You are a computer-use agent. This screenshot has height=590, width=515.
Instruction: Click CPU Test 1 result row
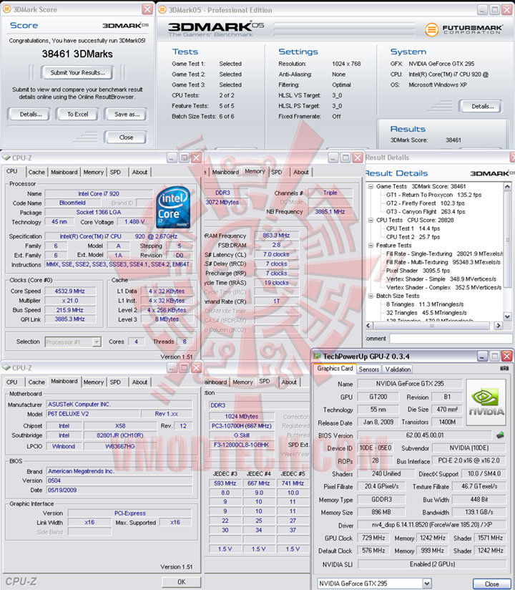[413, 228]
